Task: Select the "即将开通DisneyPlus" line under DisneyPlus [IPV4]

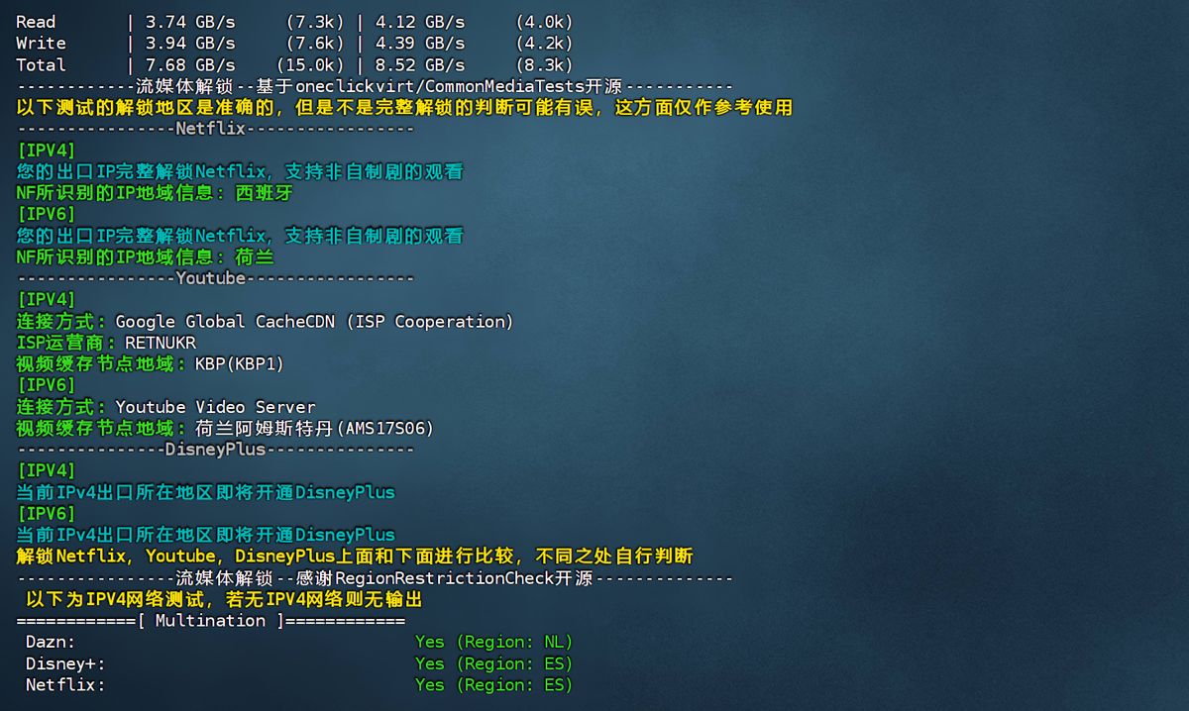Action: coord(205,492)
